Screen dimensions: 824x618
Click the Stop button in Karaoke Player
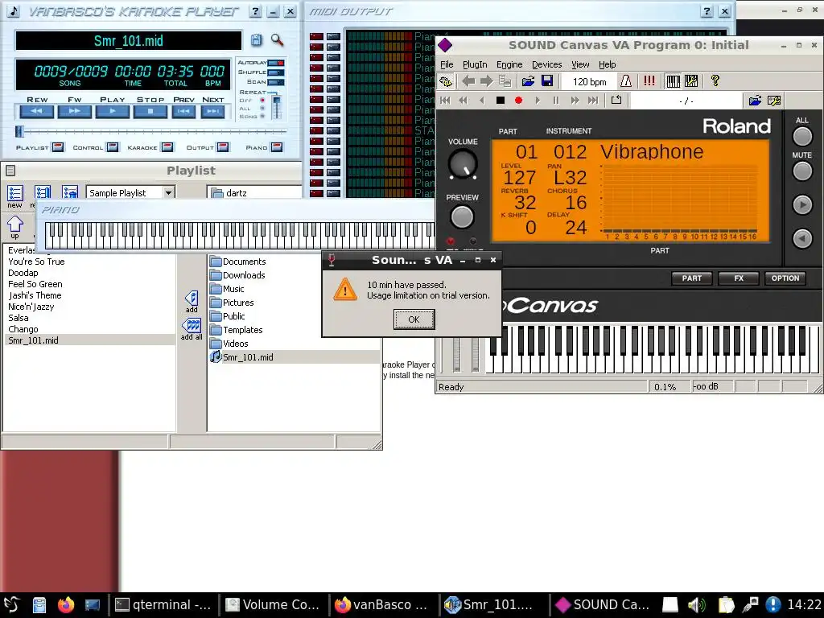[150, 111]
